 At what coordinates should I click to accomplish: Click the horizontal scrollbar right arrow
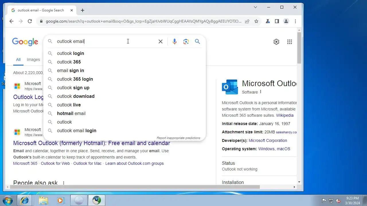pos(294,187)
